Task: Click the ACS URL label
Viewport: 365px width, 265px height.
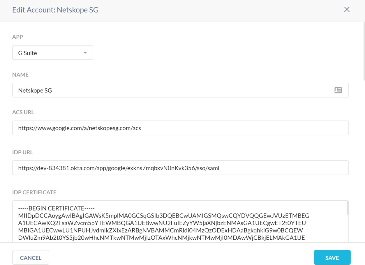Action: [x=23, y=112]
